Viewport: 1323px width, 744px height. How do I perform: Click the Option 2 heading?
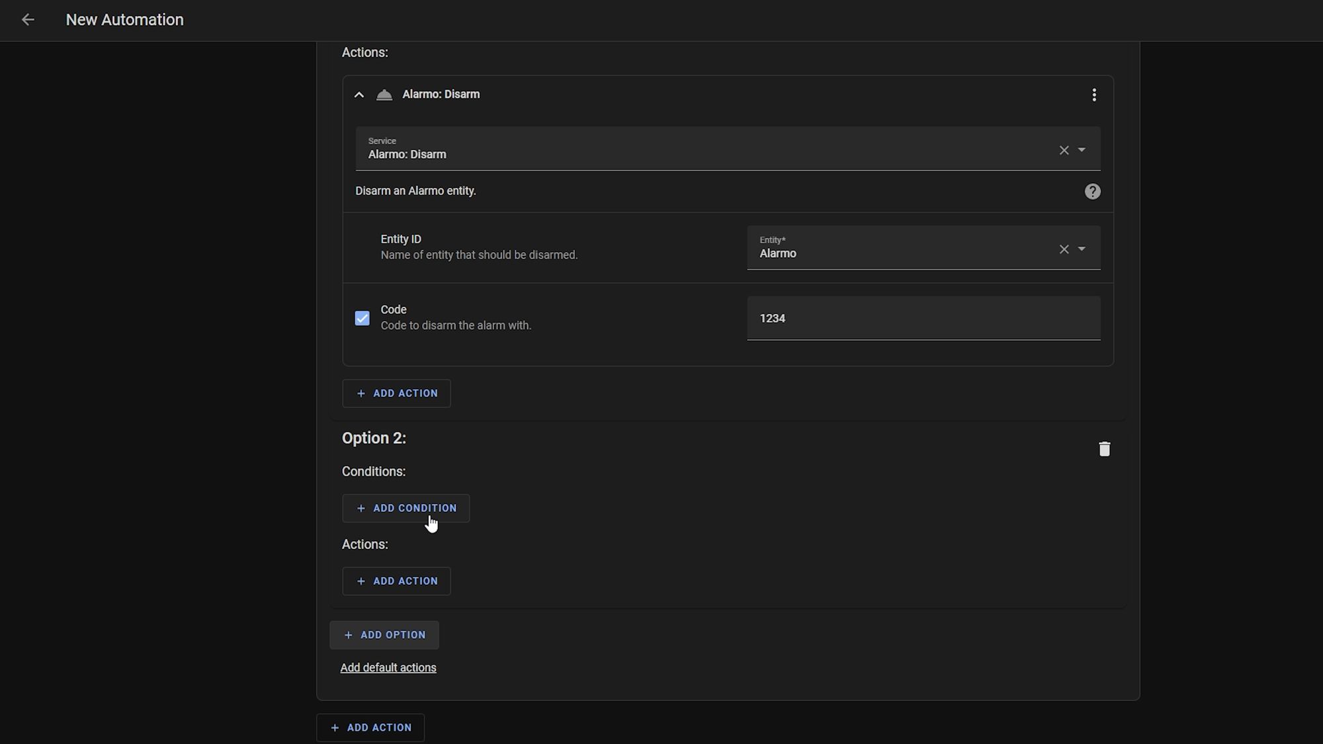point(374,438)
